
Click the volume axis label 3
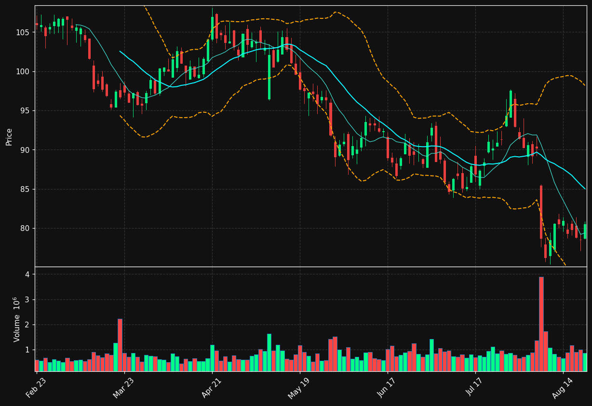pyautogui.click(x=28, y=300)
